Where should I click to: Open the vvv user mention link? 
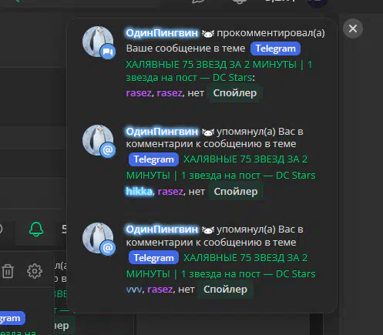pyautogui.click(x=134, y=290)
